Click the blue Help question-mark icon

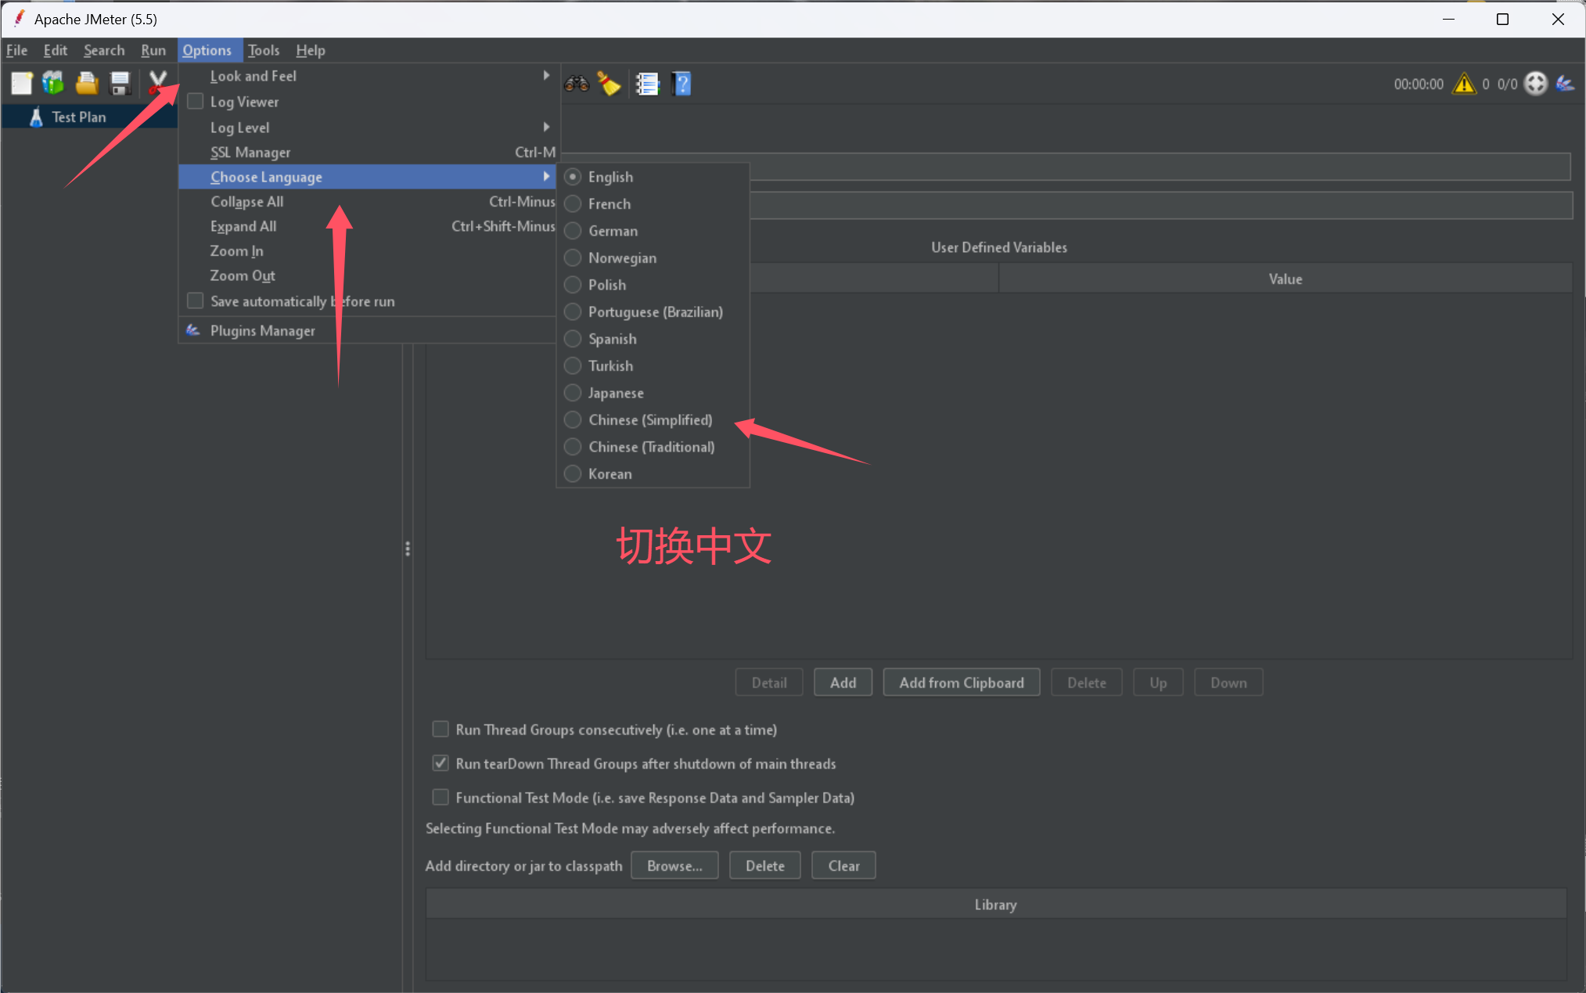coord(682,83)
